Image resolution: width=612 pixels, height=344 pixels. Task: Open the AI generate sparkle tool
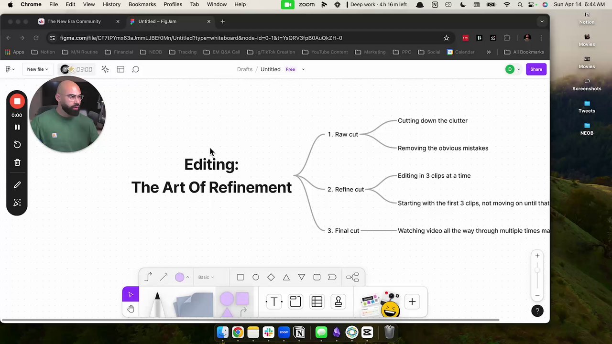pos(105,69)
